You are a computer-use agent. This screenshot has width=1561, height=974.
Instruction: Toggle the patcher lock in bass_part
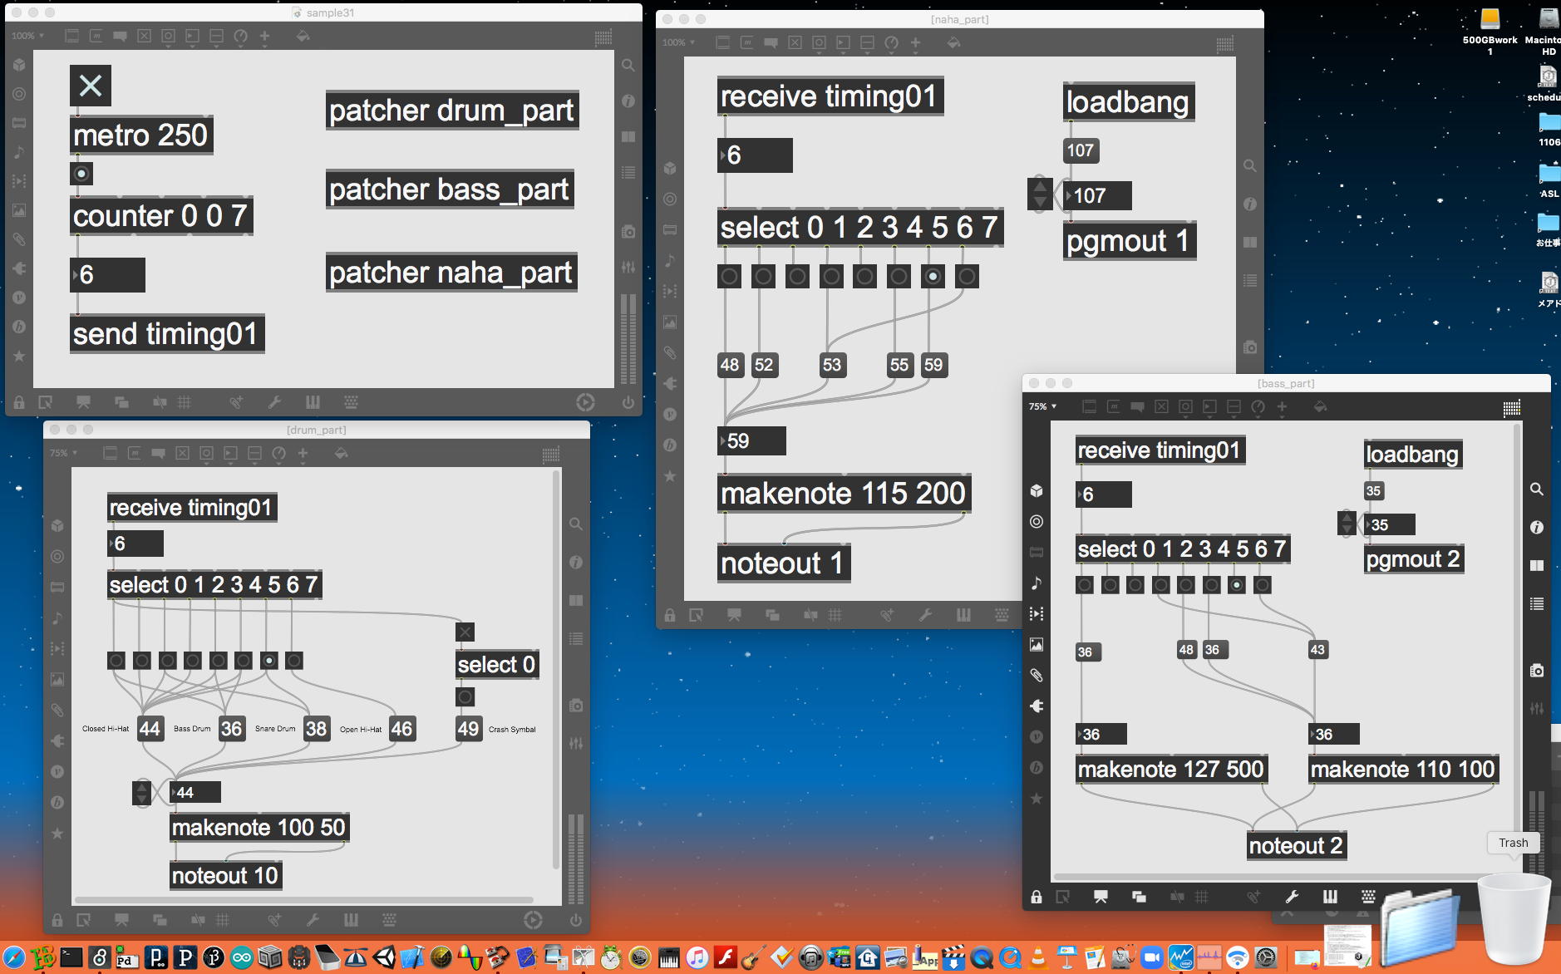1037,897
